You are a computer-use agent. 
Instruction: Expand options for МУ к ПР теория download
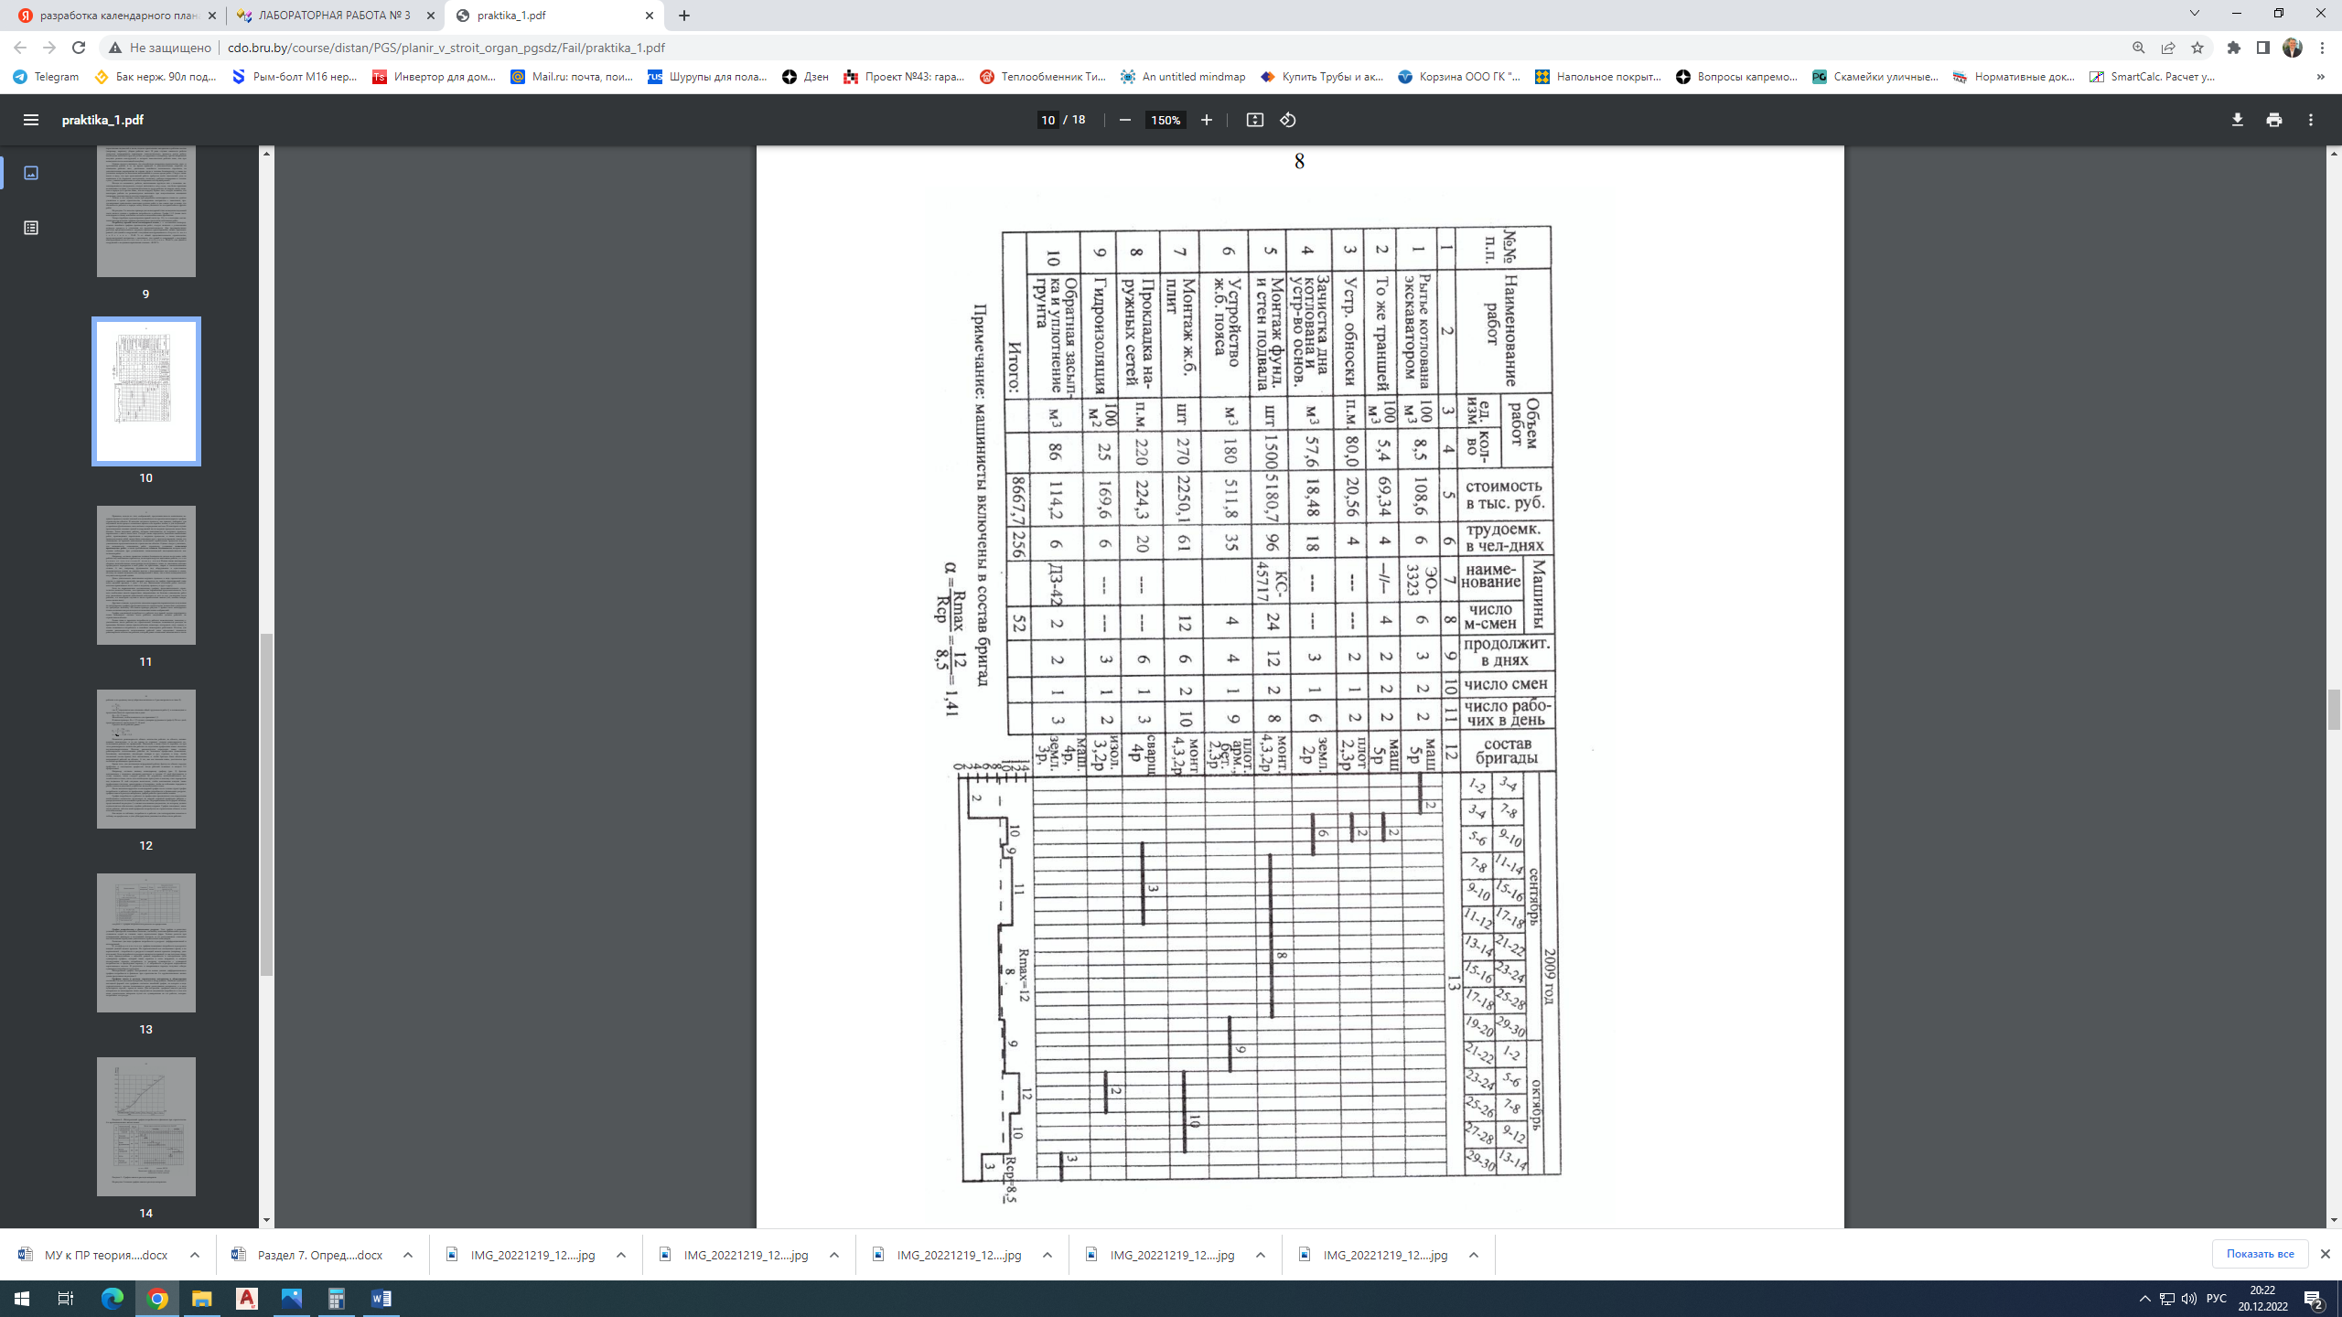click(195, 1255)
